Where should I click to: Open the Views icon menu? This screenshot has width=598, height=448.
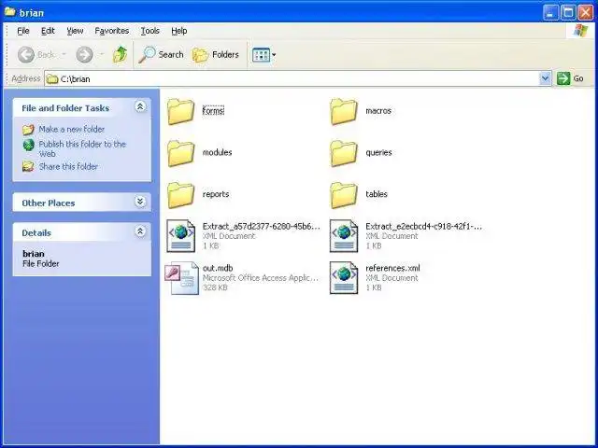(263, 55)
